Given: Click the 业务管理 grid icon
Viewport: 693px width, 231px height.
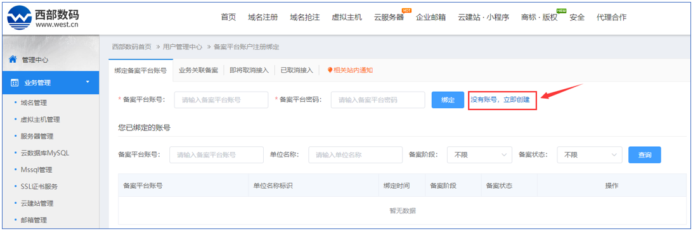Looking at the screenshot, I should point(15,83).
